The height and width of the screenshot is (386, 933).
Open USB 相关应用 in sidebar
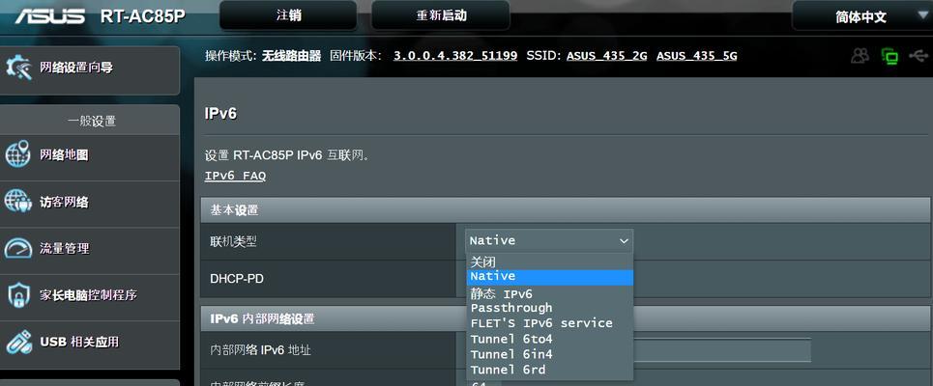90,345
